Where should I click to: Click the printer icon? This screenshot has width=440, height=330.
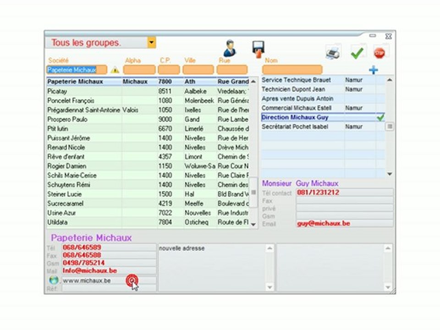tap(333, 52)
